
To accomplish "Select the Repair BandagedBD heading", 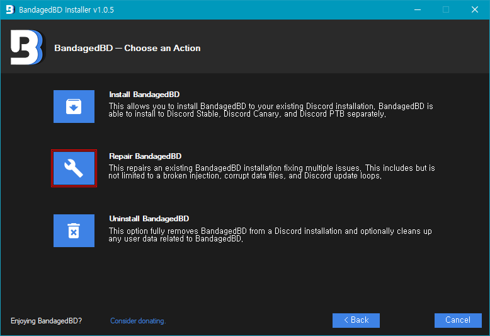I will point(145,156).
